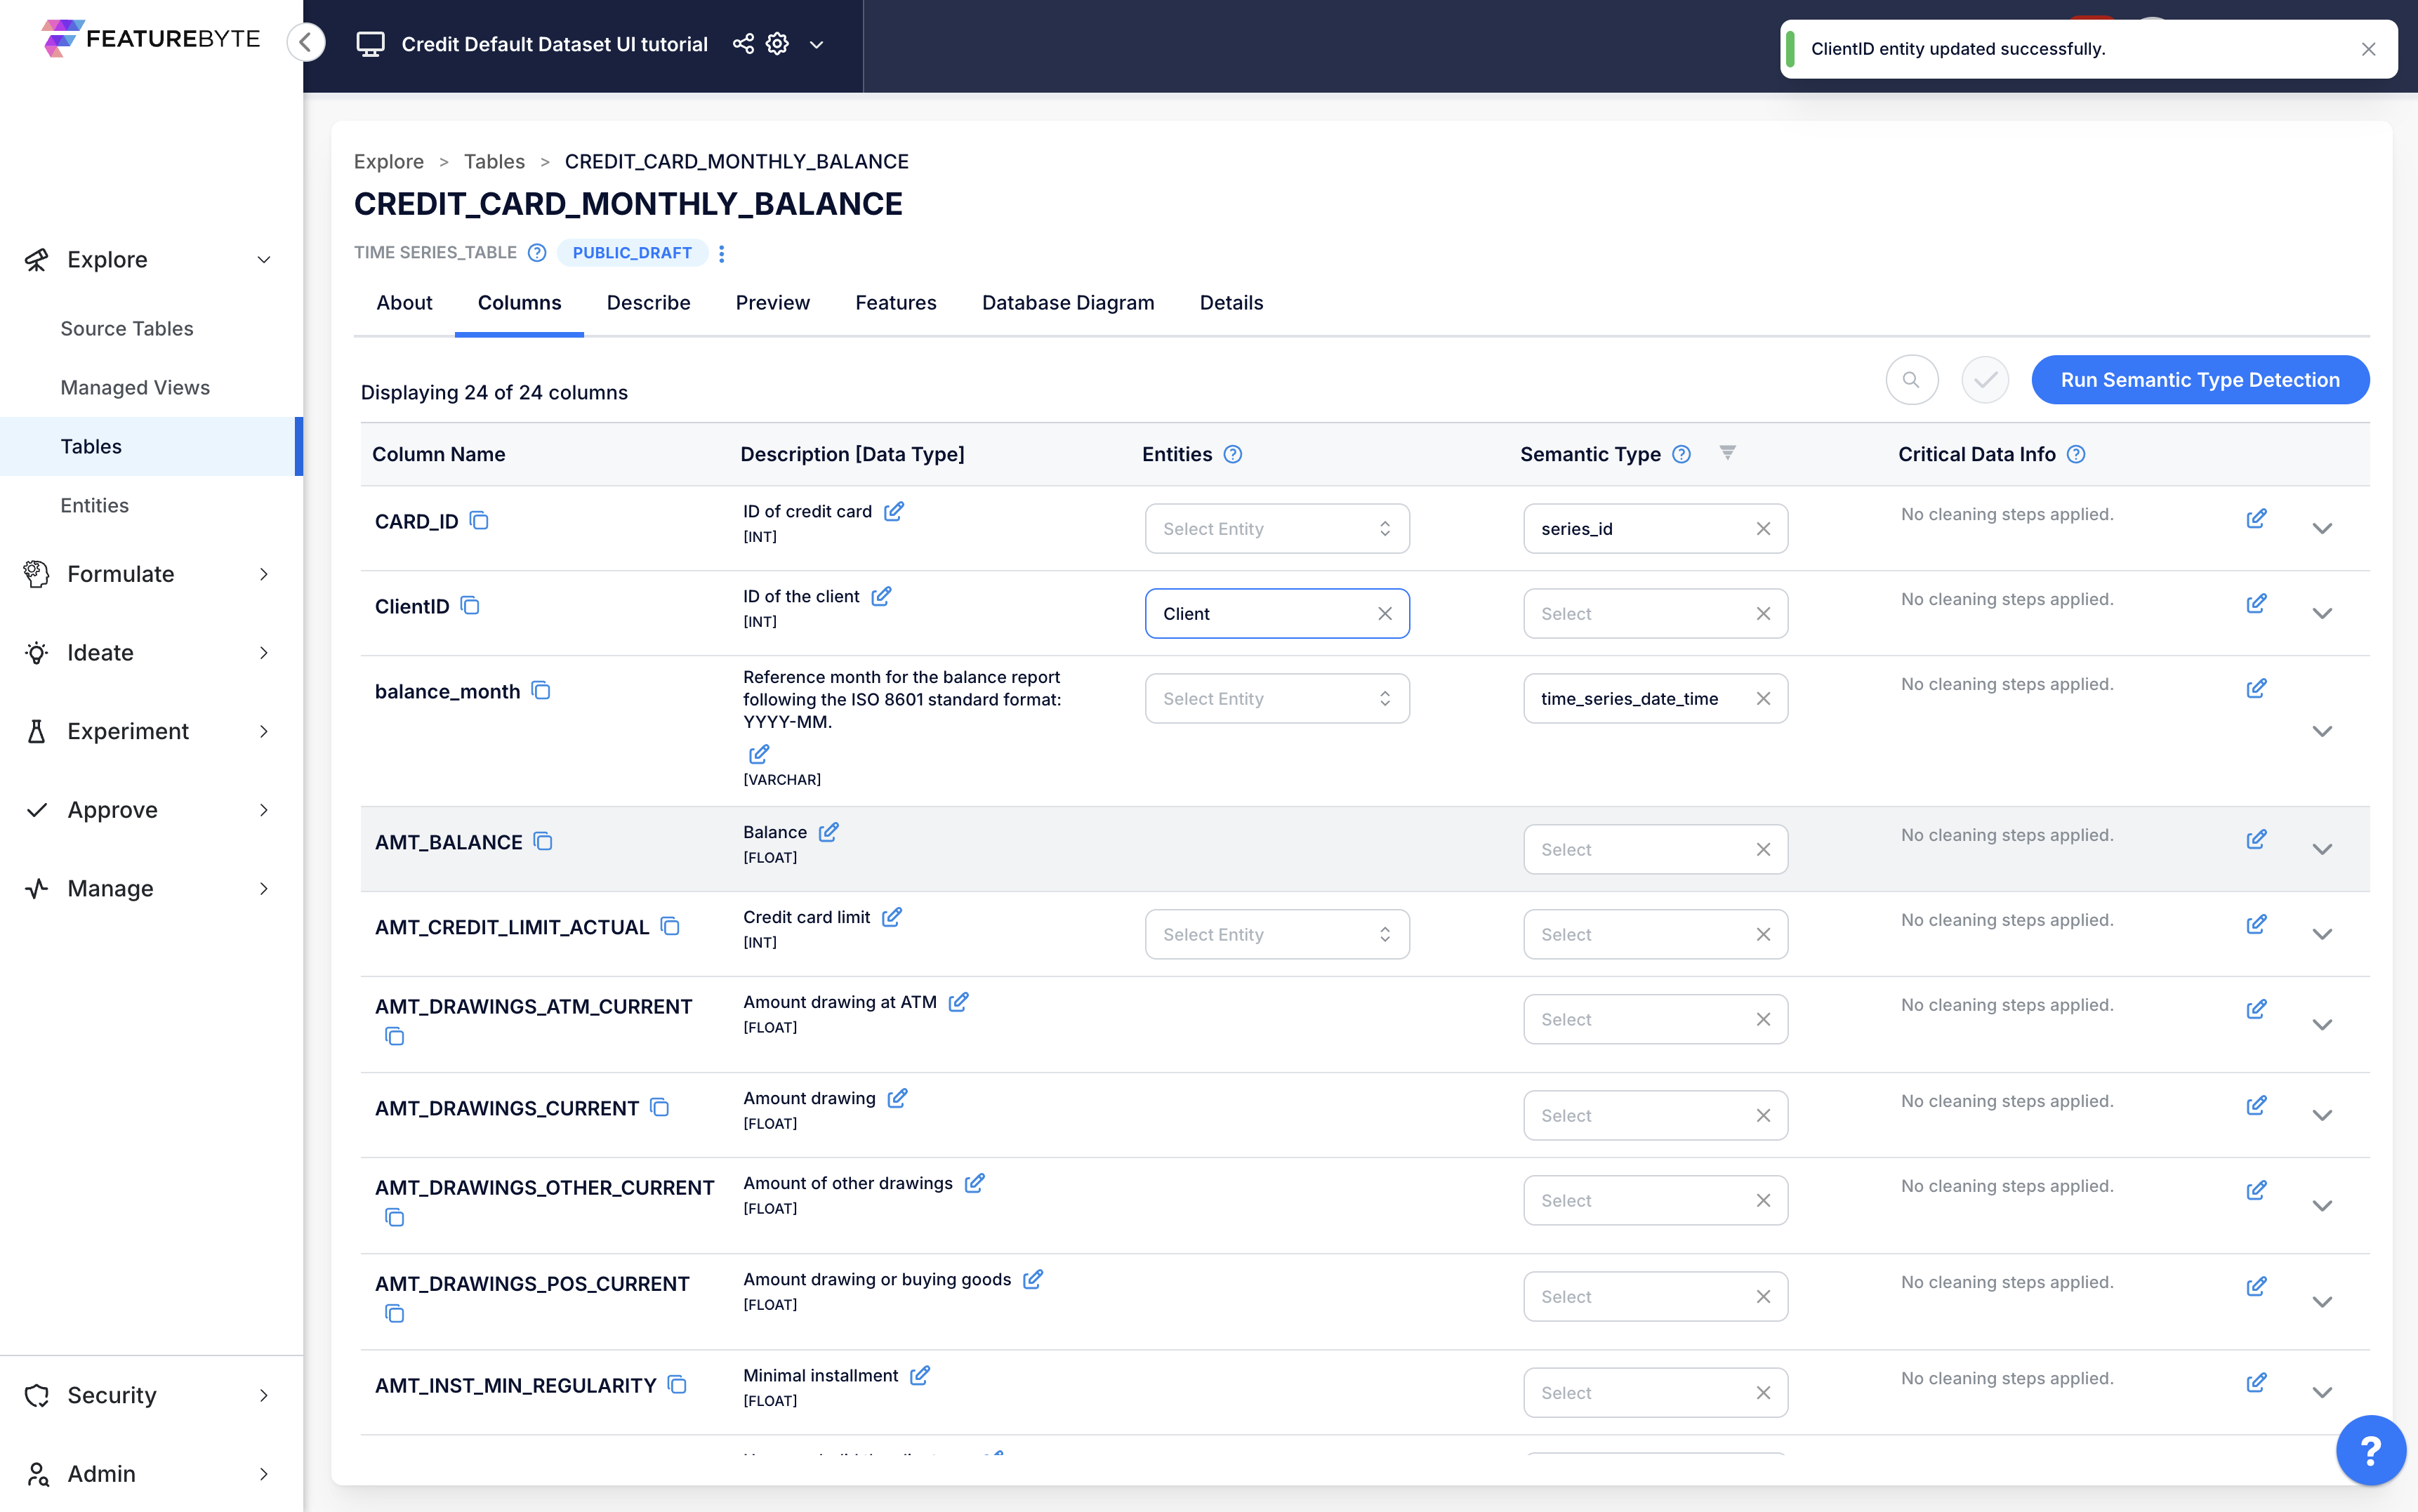
Task: Open entity dropdown for CARD_ID
Action: (1276, 529)
